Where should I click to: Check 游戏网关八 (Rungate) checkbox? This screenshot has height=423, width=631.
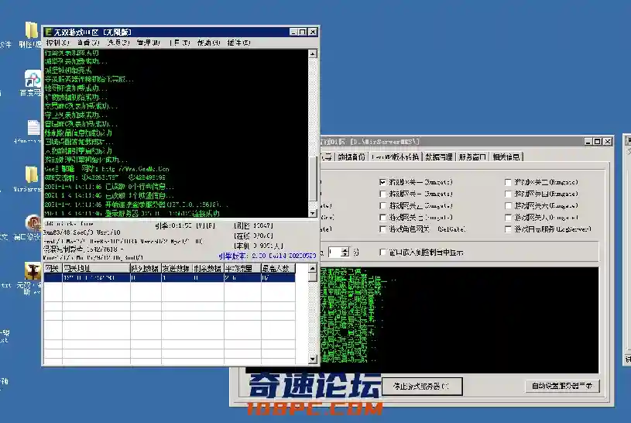(508, 218)
